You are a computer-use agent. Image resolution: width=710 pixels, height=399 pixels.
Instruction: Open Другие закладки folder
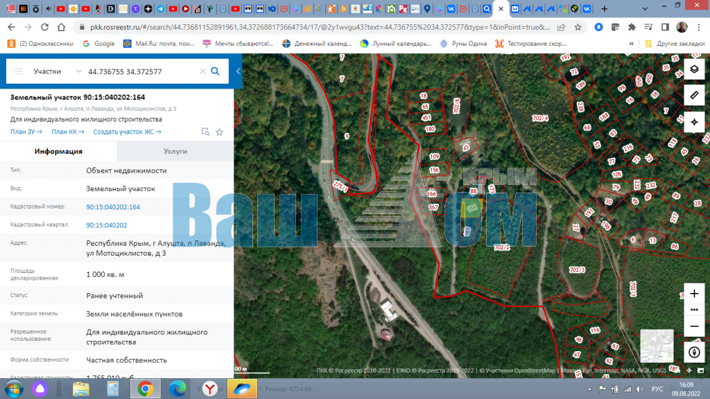[675, 44]
